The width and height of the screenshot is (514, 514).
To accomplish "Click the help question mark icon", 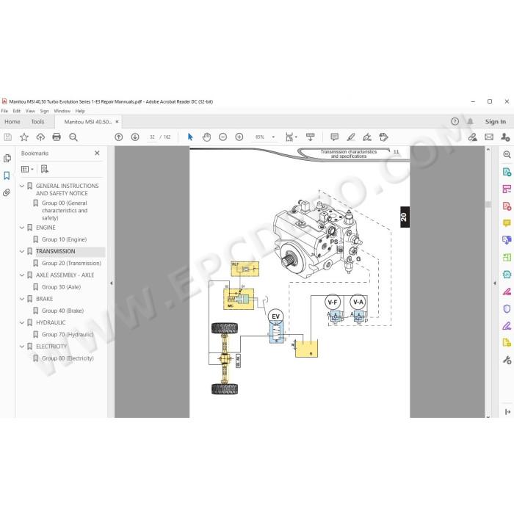I will [455, 122].
